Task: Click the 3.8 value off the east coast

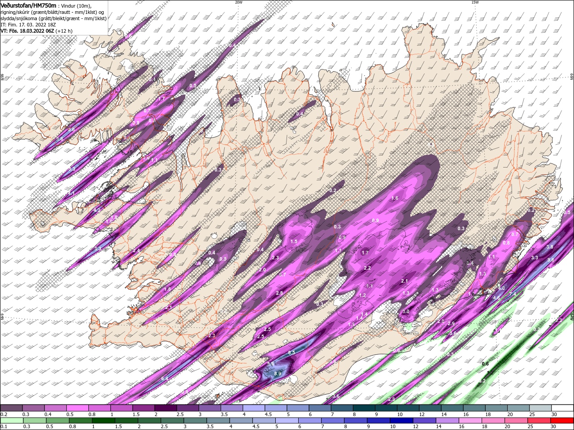Action: [x=550, y=247]
